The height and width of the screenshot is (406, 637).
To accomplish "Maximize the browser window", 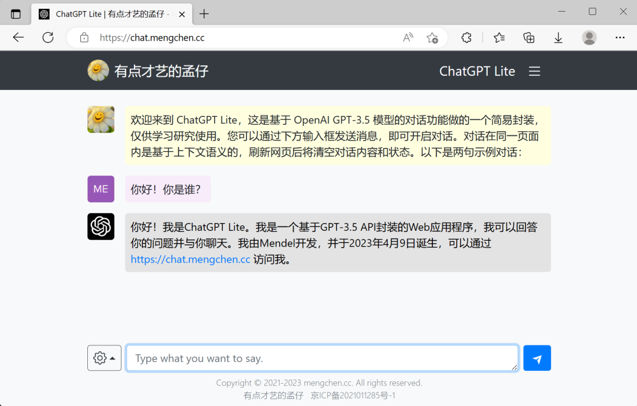I will [592, 12].
